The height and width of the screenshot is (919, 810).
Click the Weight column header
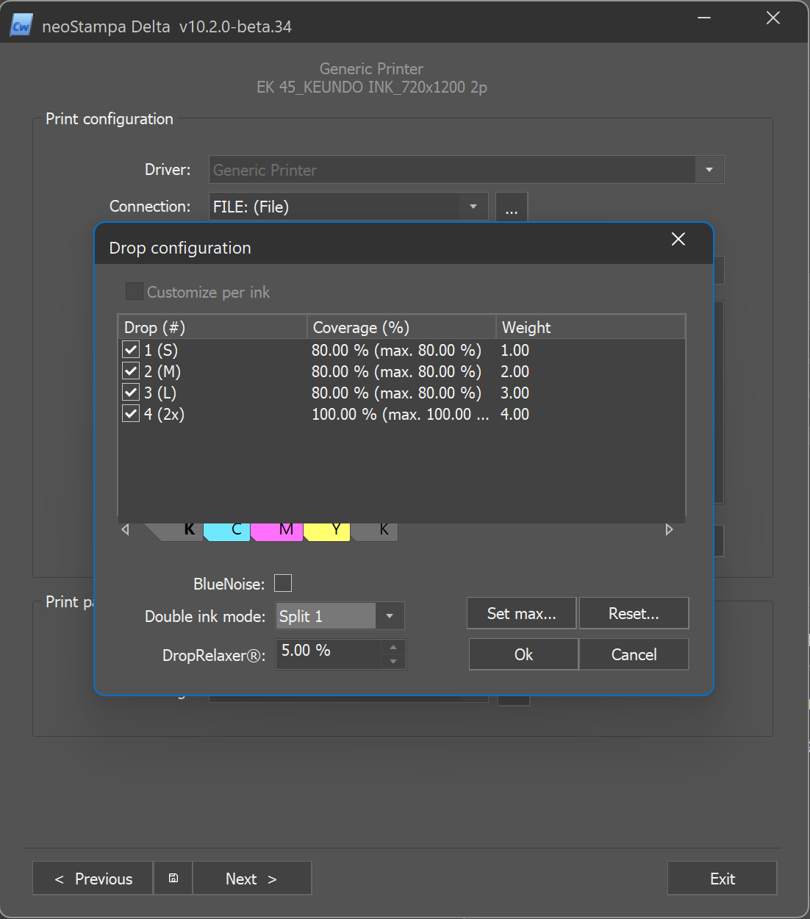pyautogui.click(x=591, y=327)
